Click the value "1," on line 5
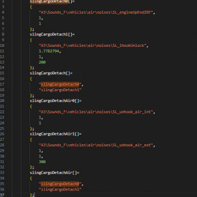Screen dimensions: 197x197 coord(41,18)
